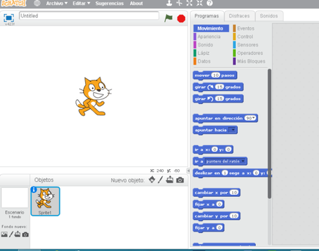Click the steps value in mover block

click(216, 76)
